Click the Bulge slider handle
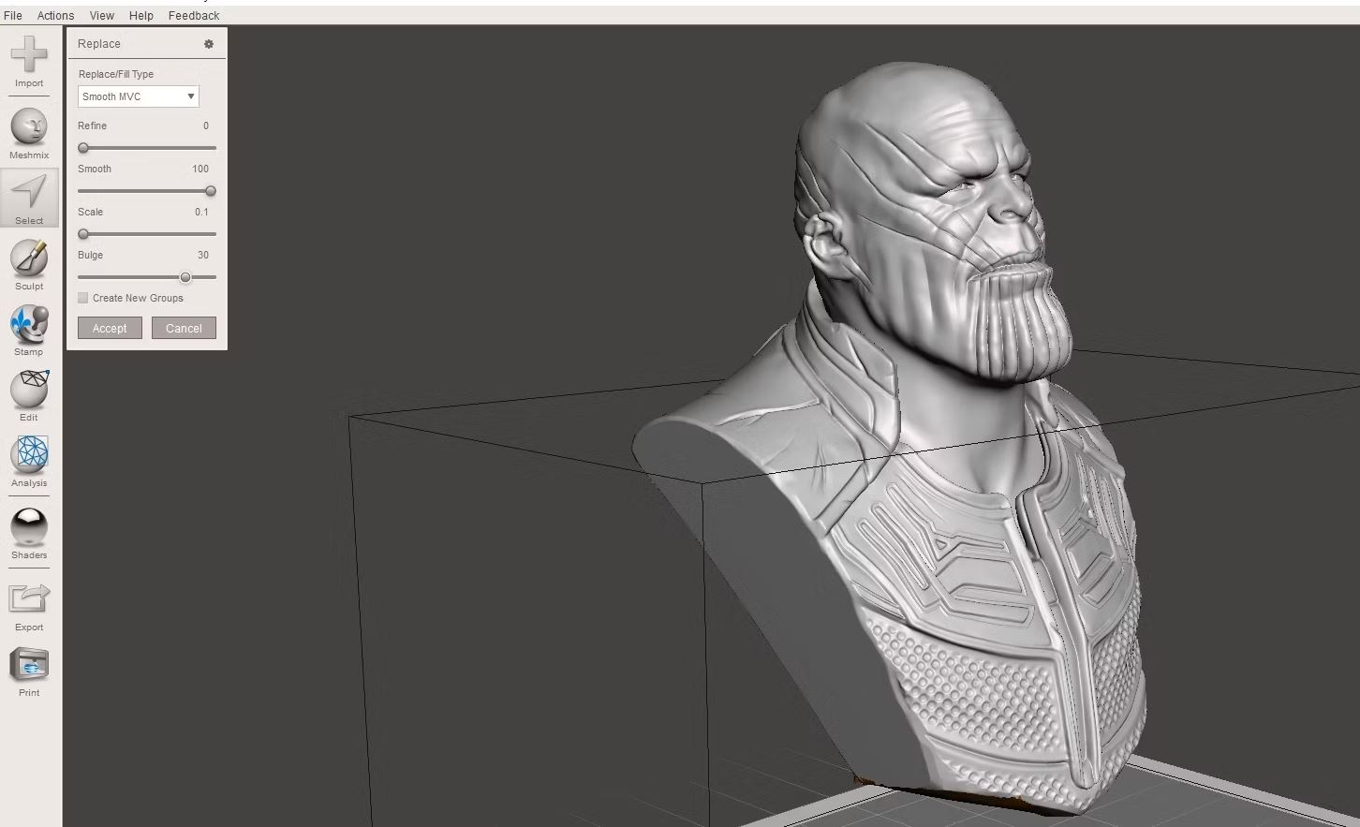Viewport: 1360px width, 827px height. (x=185, y=277)
